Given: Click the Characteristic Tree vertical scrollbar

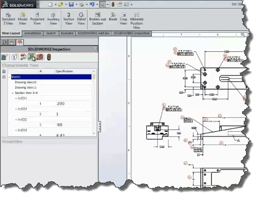Looking at the screenshot, I should (x=94, y=102).
